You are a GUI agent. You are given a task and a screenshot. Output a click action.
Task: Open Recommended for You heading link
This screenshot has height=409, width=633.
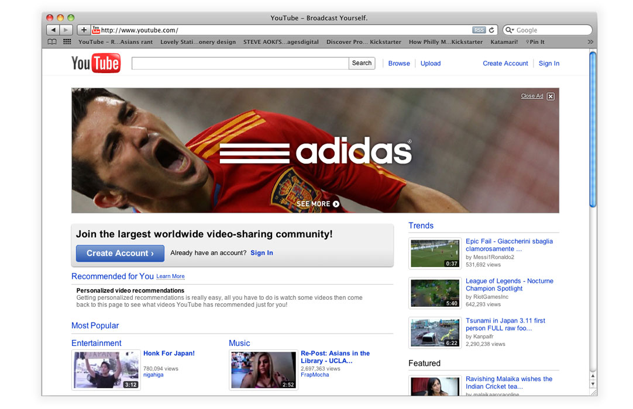click(x=112, y=276)
